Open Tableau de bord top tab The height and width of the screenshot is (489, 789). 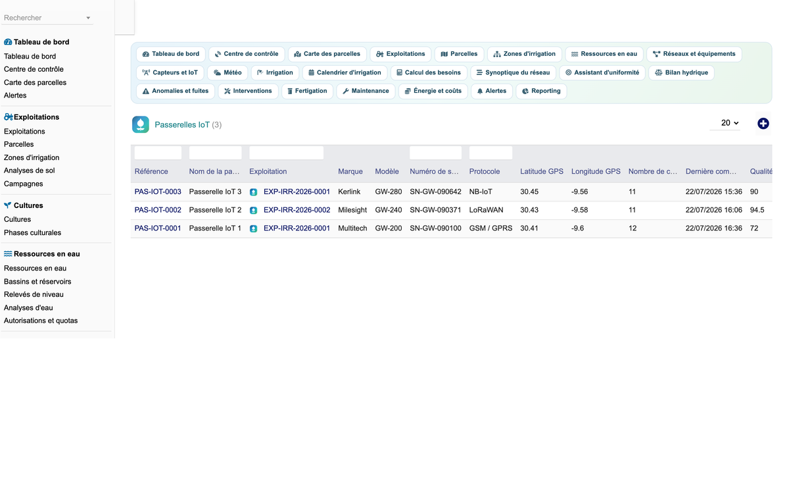tap(171, 54)
